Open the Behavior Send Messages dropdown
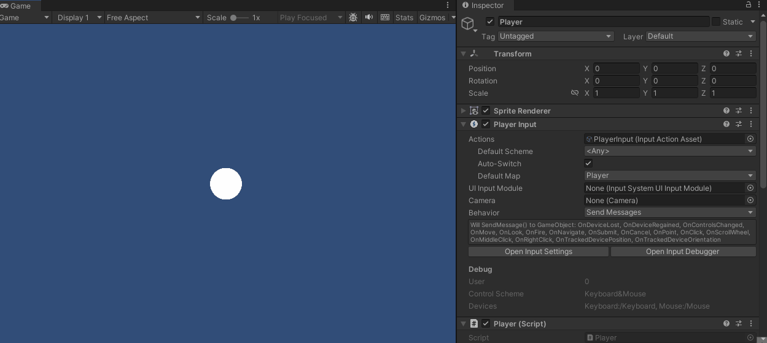Image resolution: width=767 pixels, height=343 pixels. tap(670, 212)
